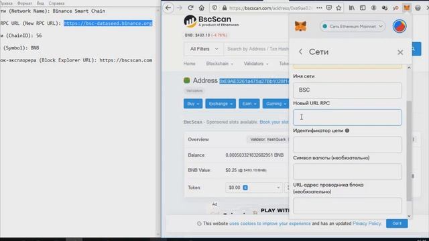Click the highlighted address hash text
The width and height of the screenshot is (429, 241).
pyautogui.click(x=254, y=81)
